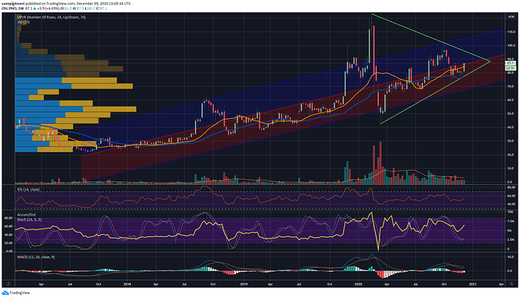Click the 70.0 price axis label
Image resolution: width=520 pixels, height=298 pixels.
[x=511, y=87]
